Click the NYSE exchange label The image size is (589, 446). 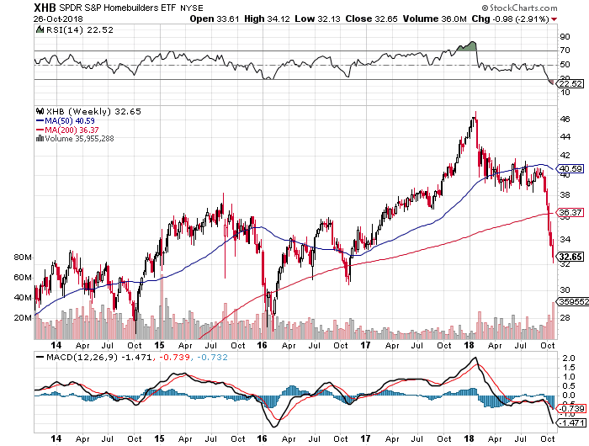192,8
